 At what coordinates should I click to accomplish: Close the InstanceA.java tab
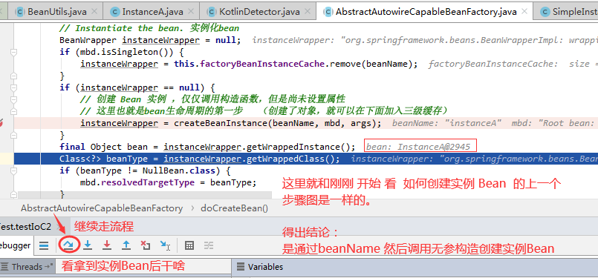coord(191,12)
